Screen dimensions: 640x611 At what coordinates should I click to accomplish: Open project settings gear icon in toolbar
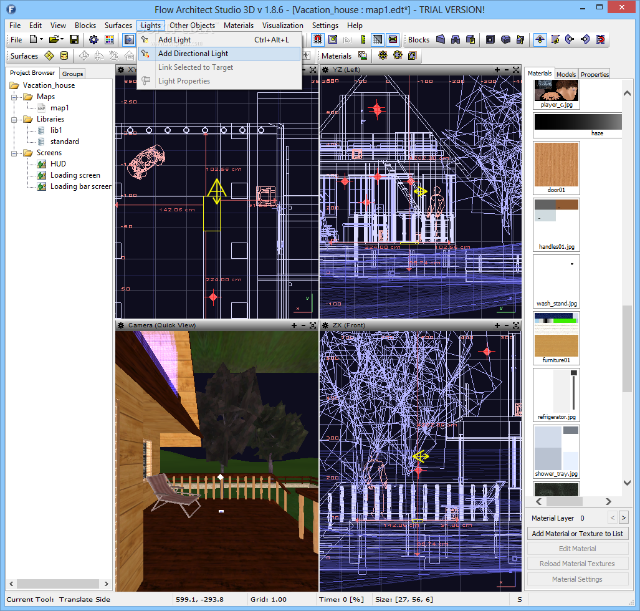[93, 40]
